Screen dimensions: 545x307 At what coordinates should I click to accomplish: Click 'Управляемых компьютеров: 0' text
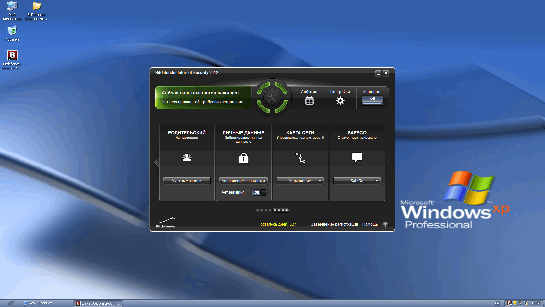click(x=300, y=138)
